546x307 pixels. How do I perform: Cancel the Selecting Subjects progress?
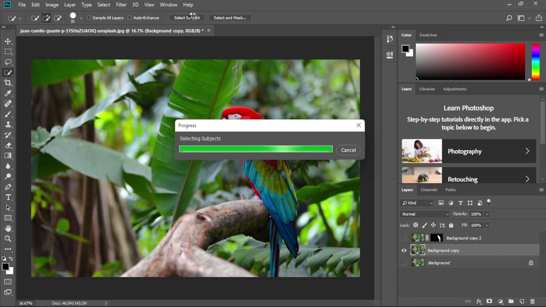click(x=348, y=150)
